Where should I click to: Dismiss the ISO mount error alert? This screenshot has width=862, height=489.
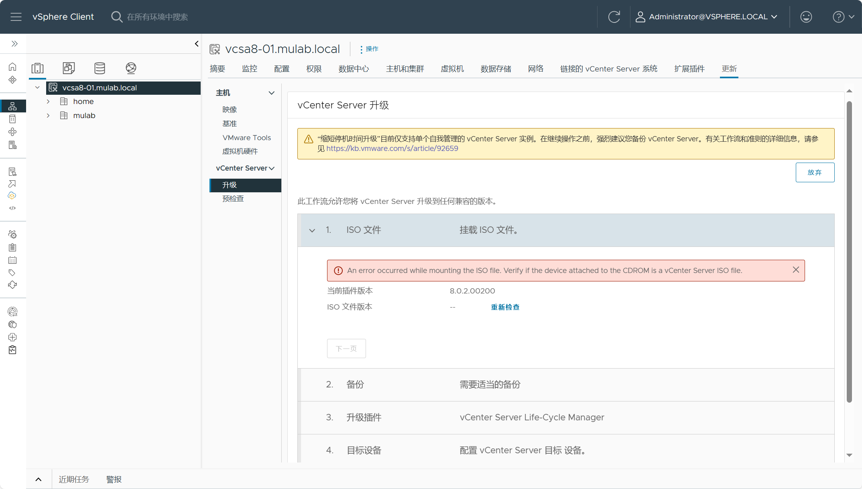point(796,270)
